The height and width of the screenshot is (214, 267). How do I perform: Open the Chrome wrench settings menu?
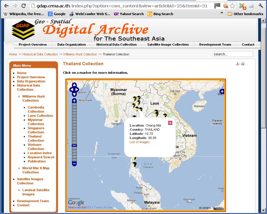(x=261, y=6)
